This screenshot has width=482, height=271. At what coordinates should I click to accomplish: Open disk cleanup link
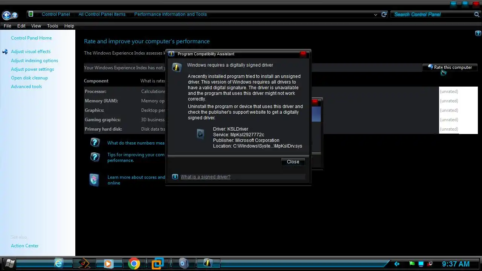pos(29,78)
